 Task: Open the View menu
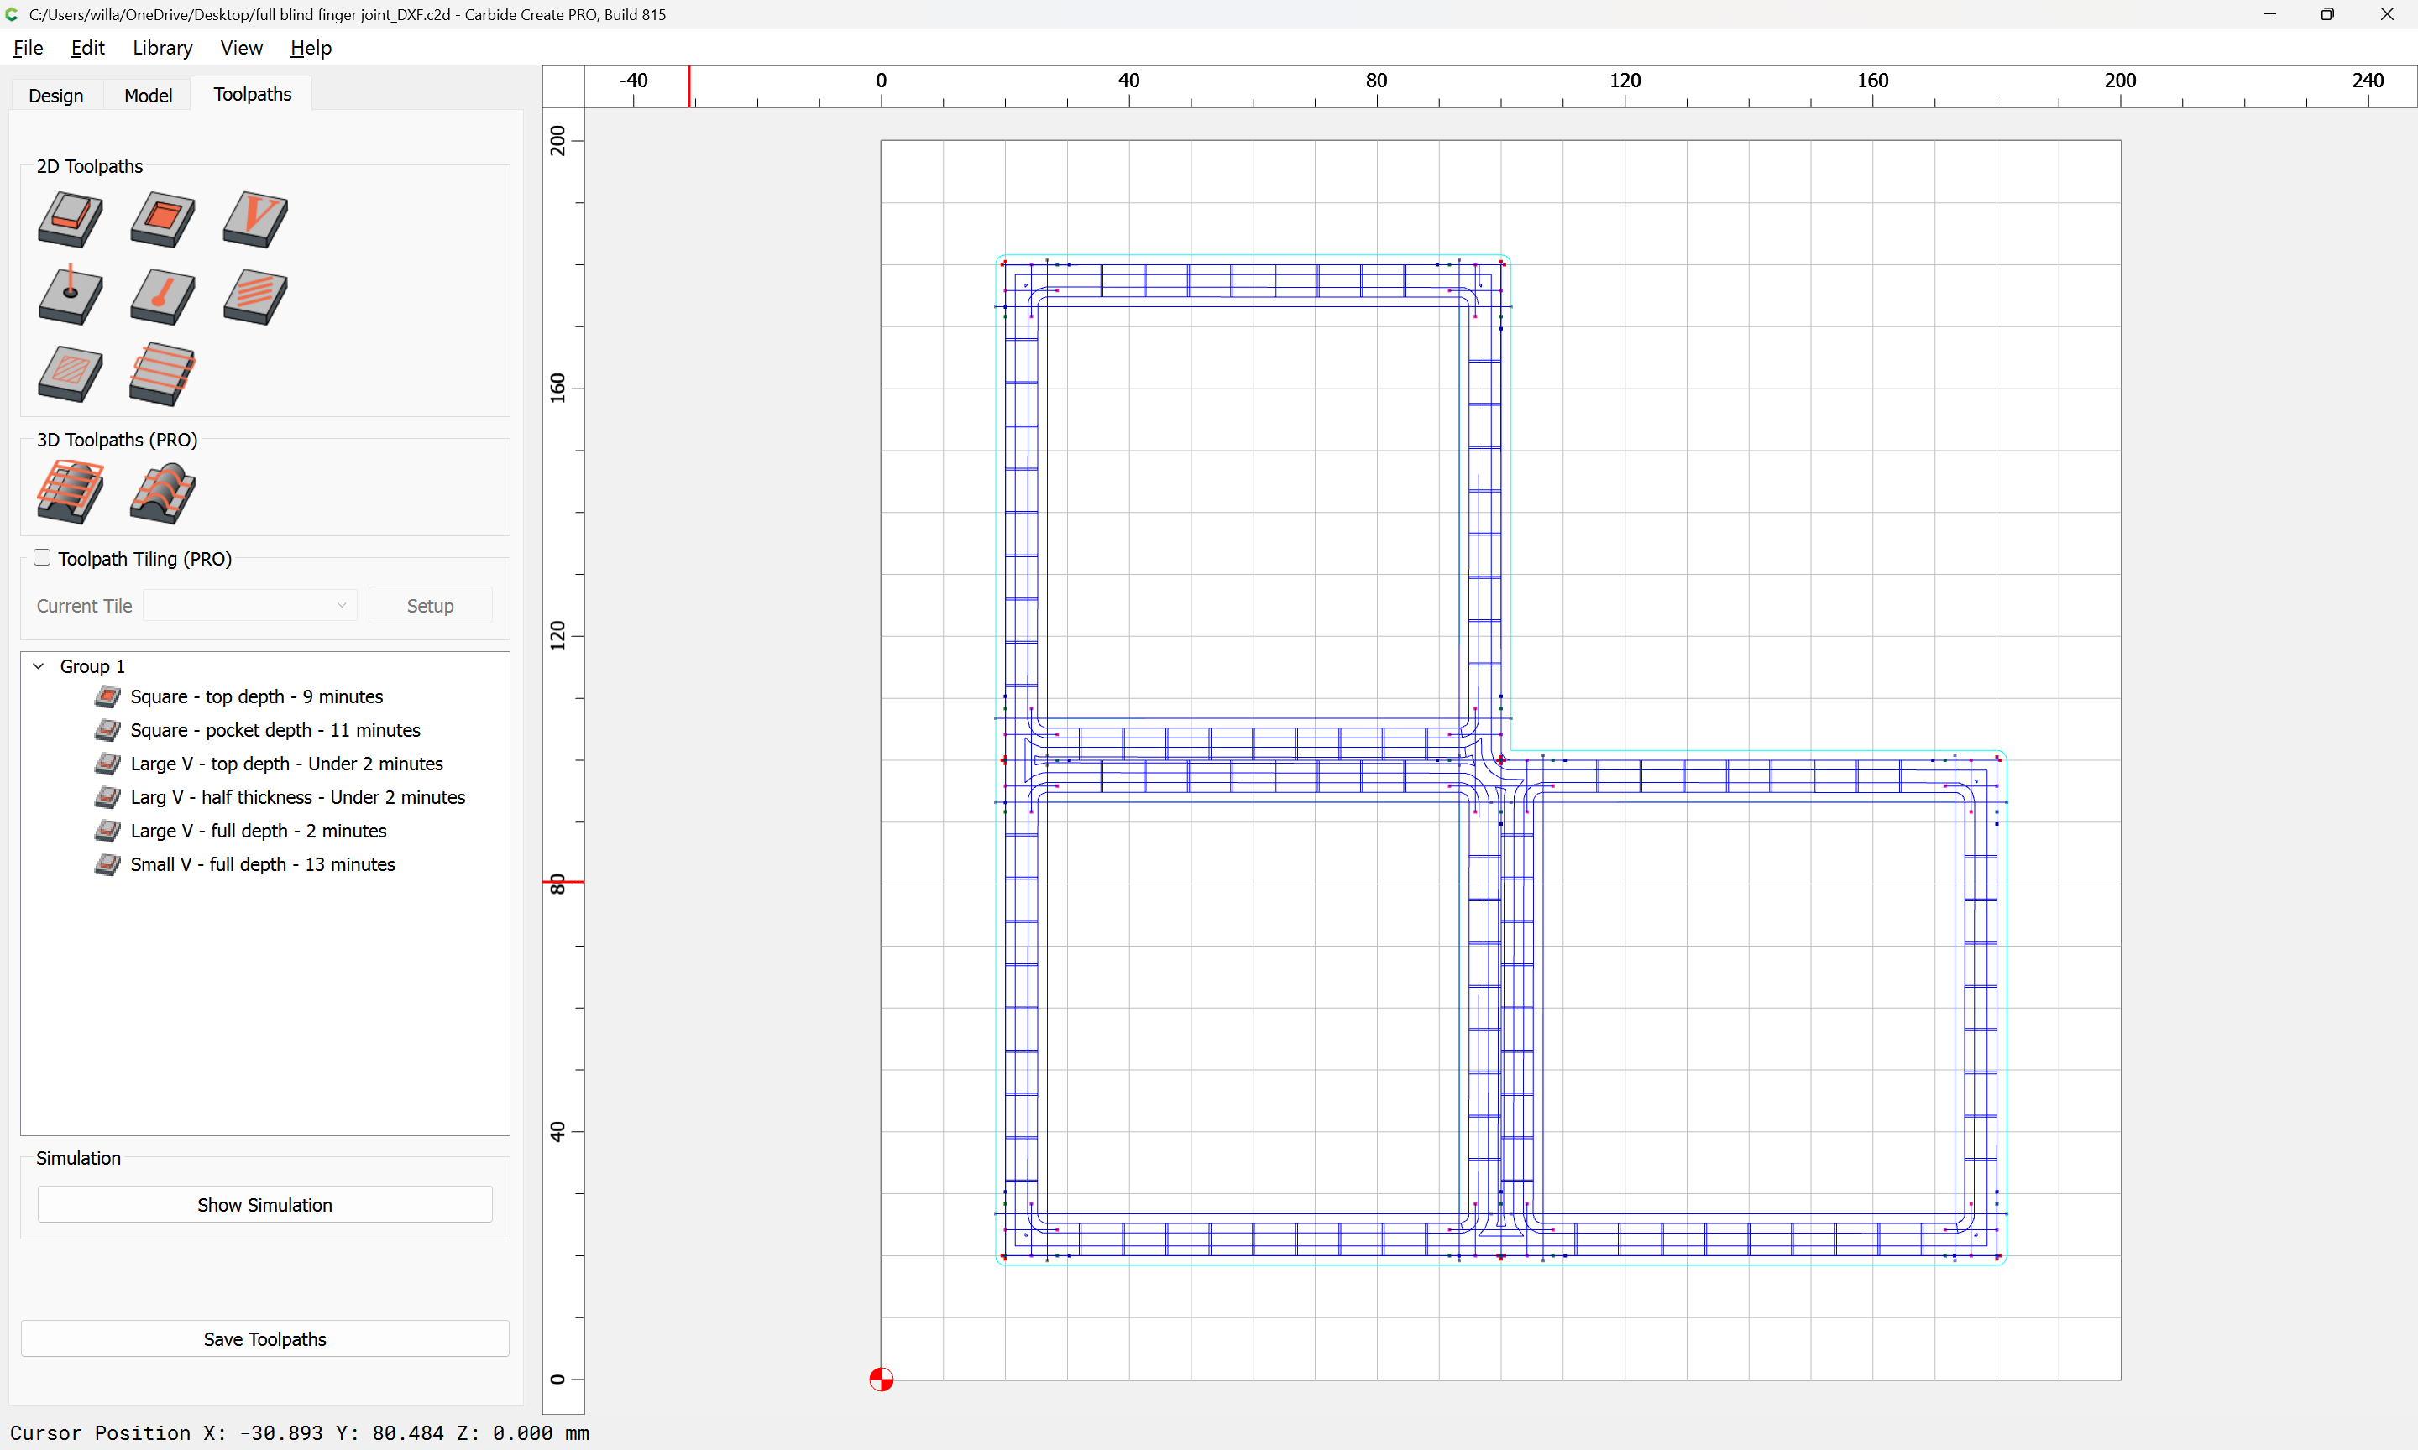coord(242,48)
